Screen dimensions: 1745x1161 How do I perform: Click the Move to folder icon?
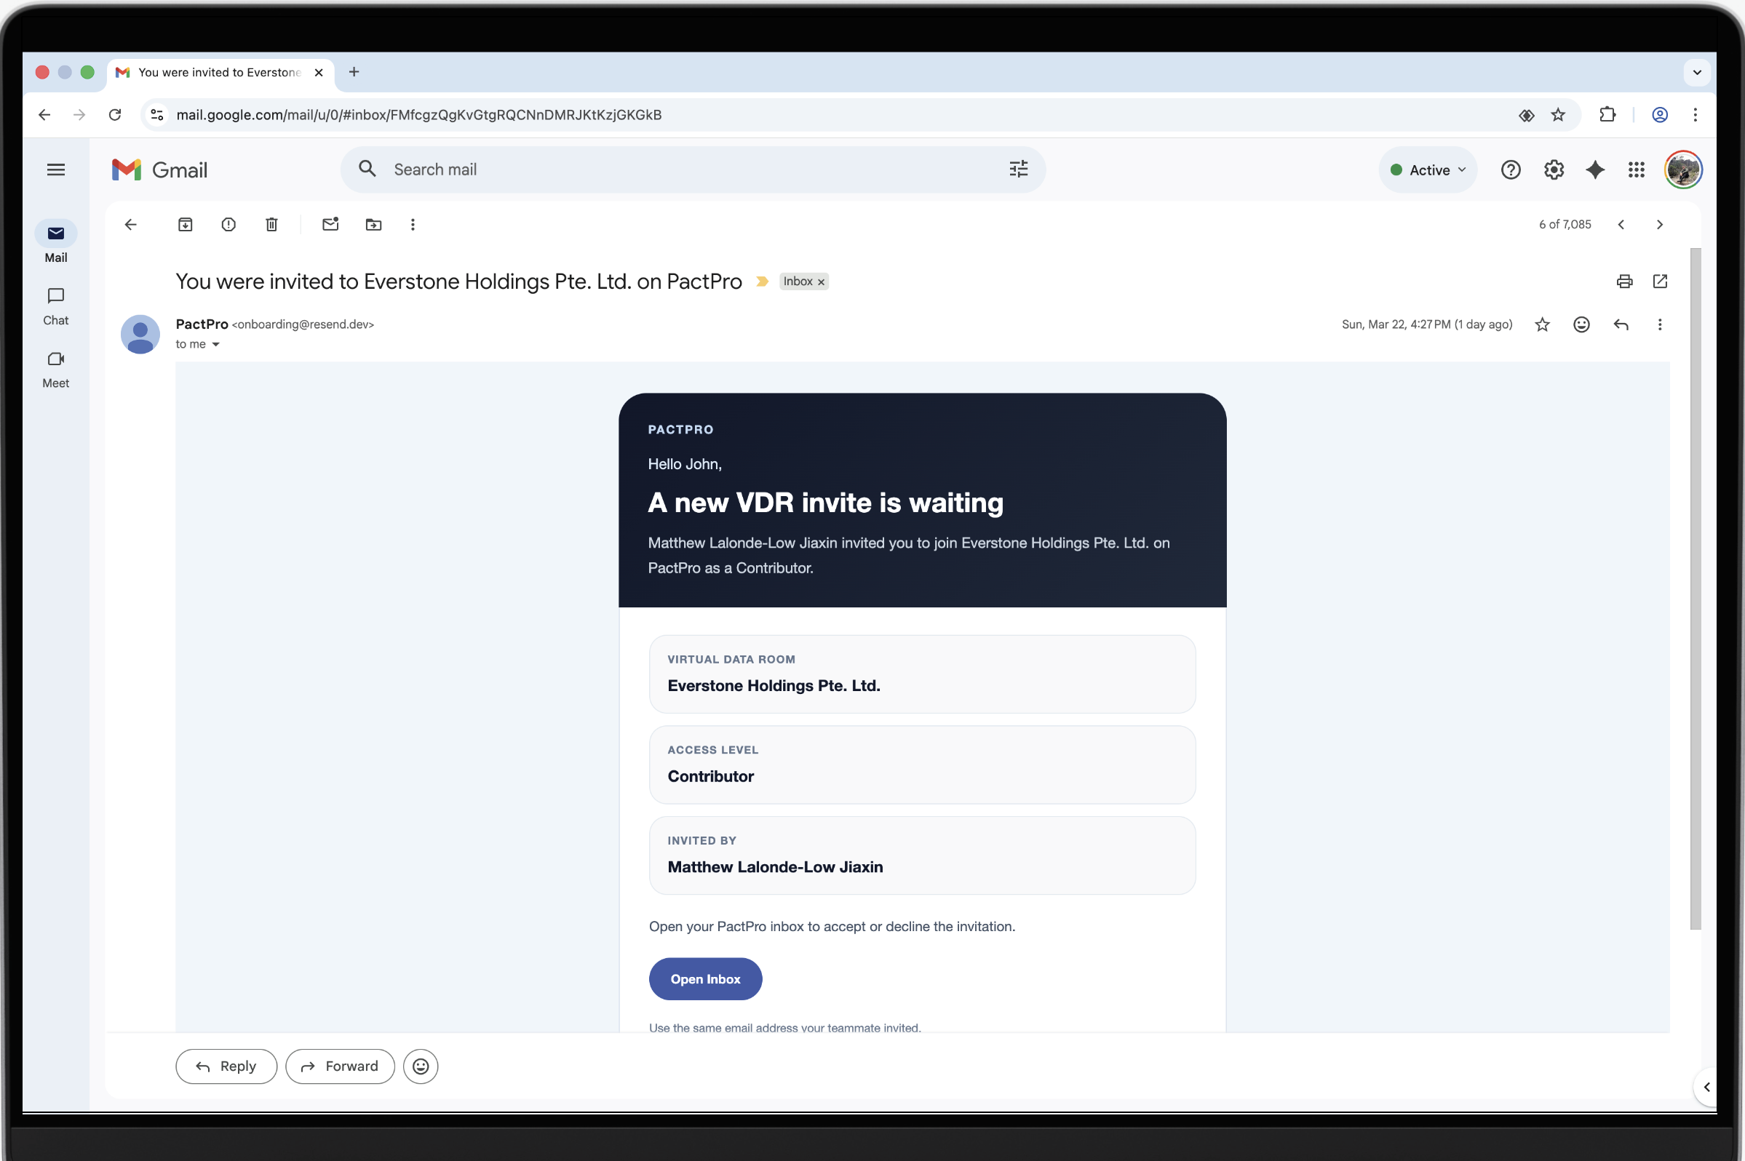tap(373, 224)
